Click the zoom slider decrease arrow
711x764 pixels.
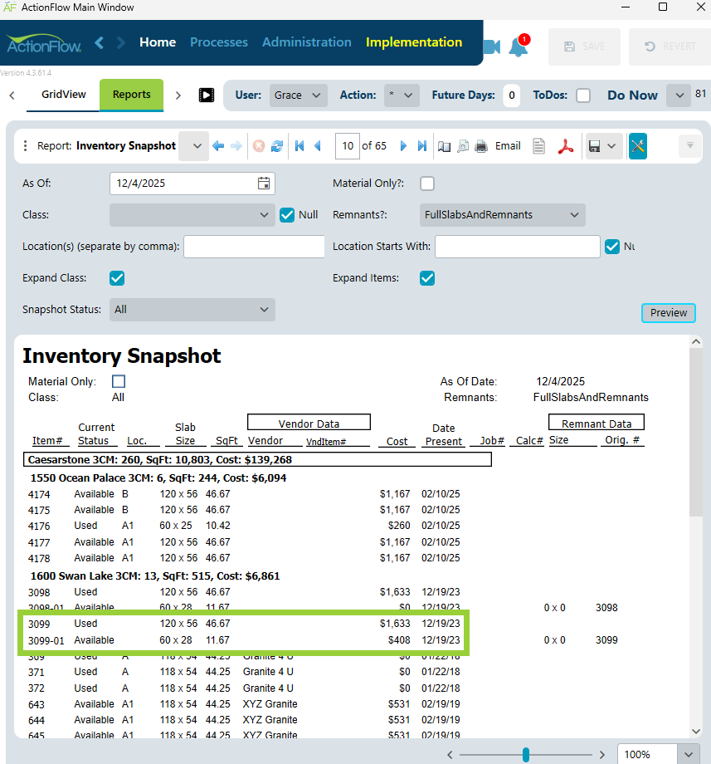pos(450,755)
